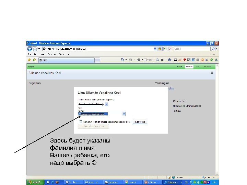
Task: Click the Internet zone status bar entry
Action: (178, 177)
